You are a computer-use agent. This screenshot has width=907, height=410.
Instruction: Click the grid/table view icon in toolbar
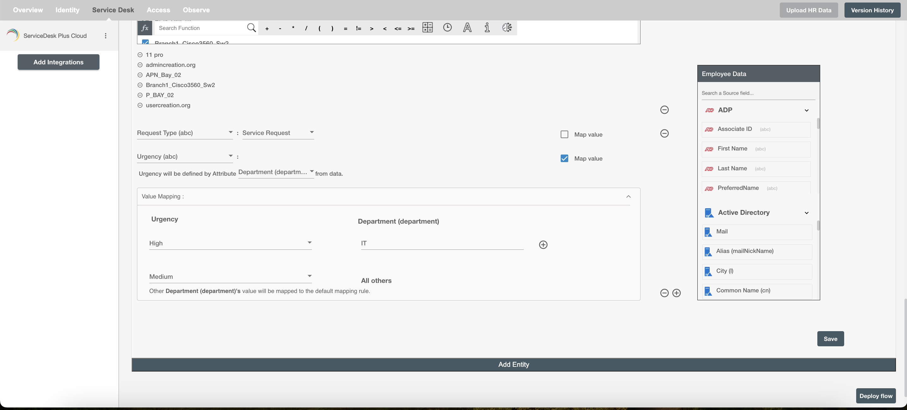coord(427,27)
